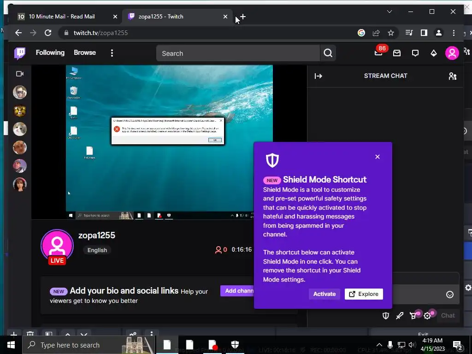The image size is (472, 354).
Task: Open the Browse page
Action: [85, 53]
